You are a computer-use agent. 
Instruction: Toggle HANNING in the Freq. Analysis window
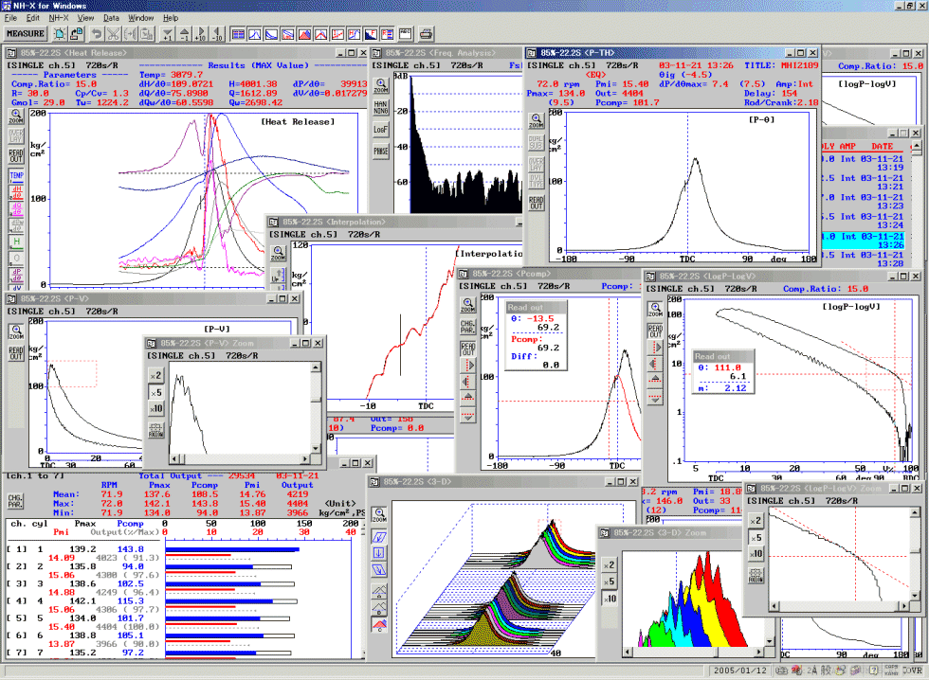[x=381, y=107]
